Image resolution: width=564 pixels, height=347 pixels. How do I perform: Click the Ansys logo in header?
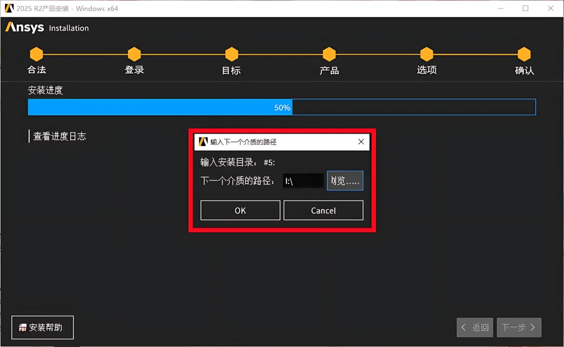click(x=25, y=27)
